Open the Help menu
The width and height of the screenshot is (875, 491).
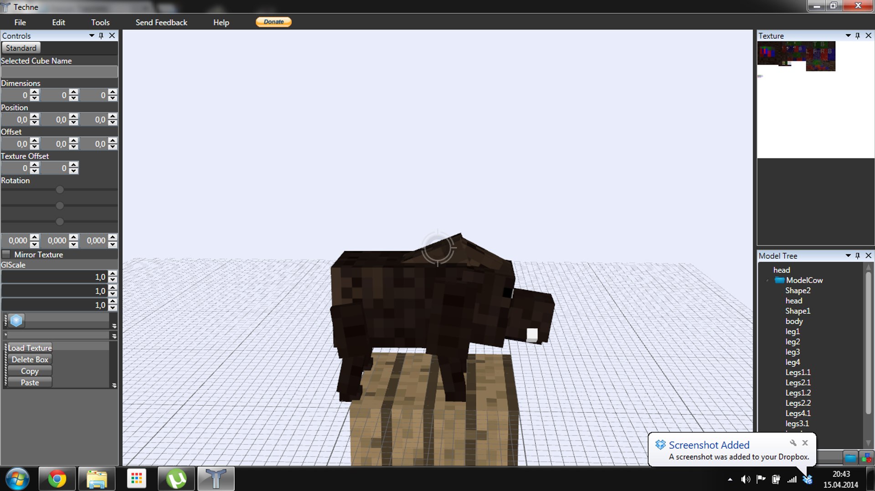[221, 22]
